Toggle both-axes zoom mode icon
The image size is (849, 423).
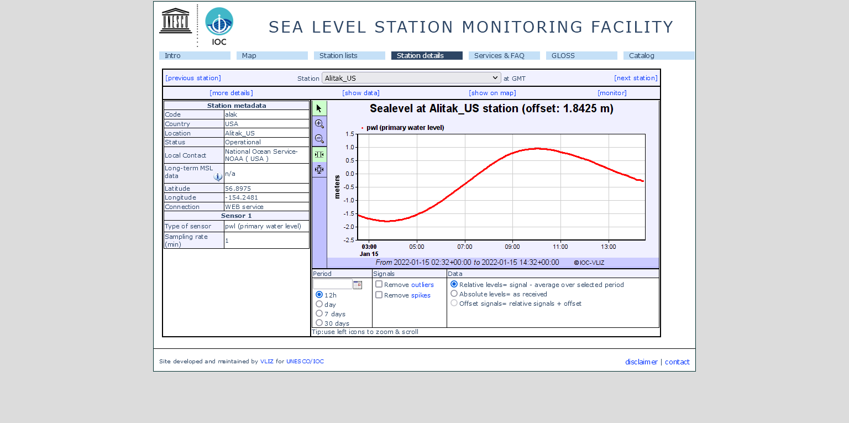pyautogui.click(x=319, y=169)
